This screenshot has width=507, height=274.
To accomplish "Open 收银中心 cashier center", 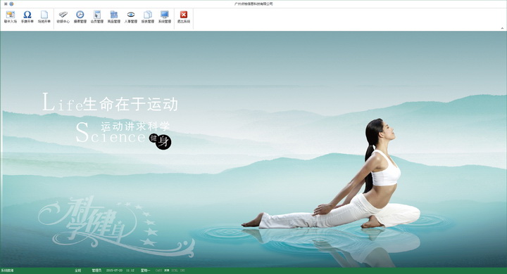I will click(x=63, y=17).
